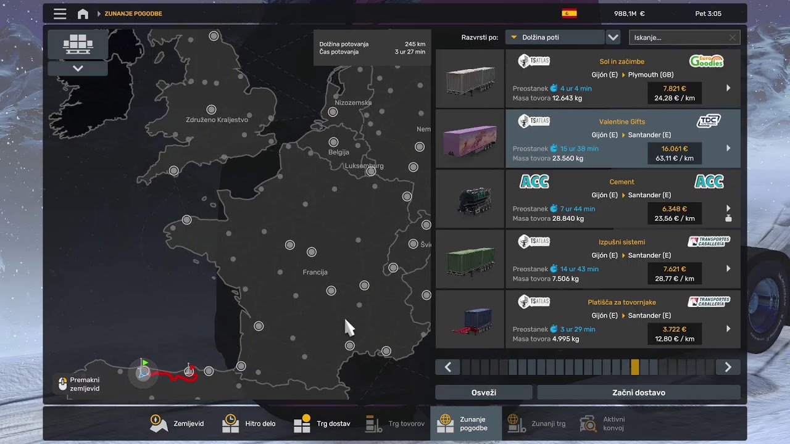Click Transportes Caballería logo in Platišča row
This screenshot has height=444, width=790.
click(709, 302)
